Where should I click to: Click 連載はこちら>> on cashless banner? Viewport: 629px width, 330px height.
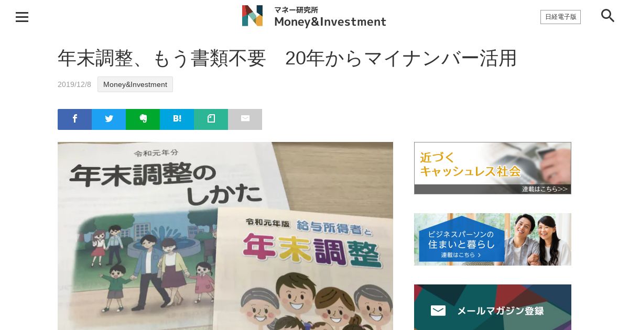545,189
